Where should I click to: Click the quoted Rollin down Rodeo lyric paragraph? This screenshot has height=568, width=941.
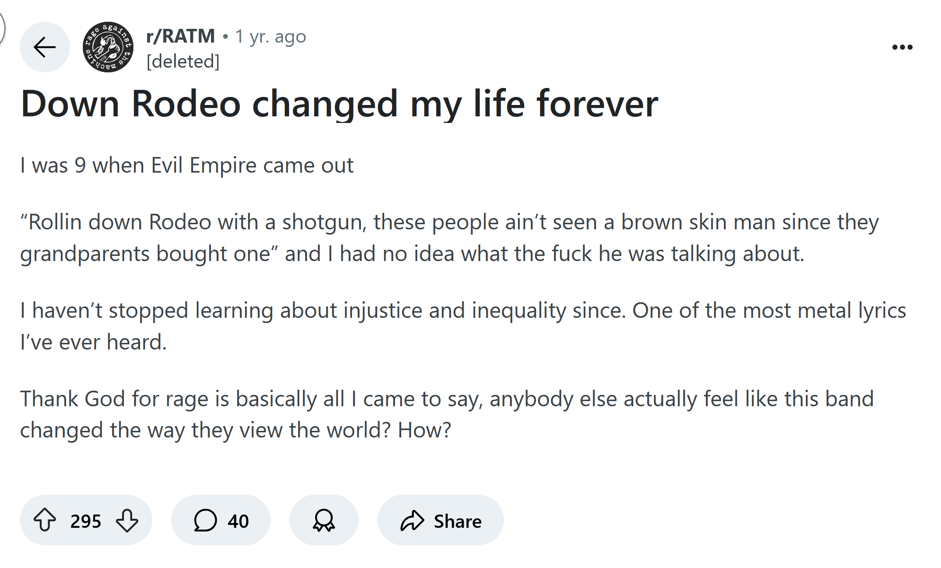pos(449,238)
